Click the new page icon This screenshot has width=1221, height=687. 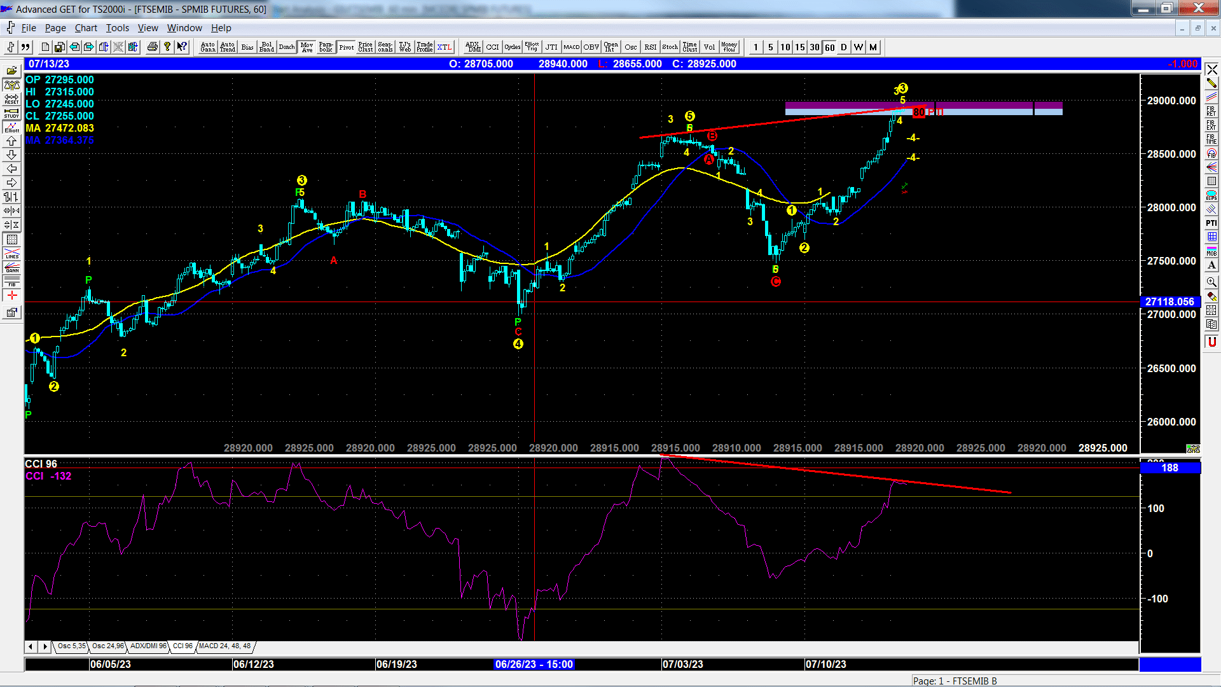(45, 47)
